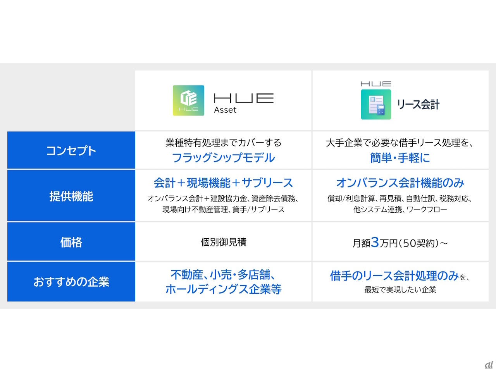Screen dimensions: 496x372
Task: Click the HUE リース会計 app icon
Action: (376, 104)
